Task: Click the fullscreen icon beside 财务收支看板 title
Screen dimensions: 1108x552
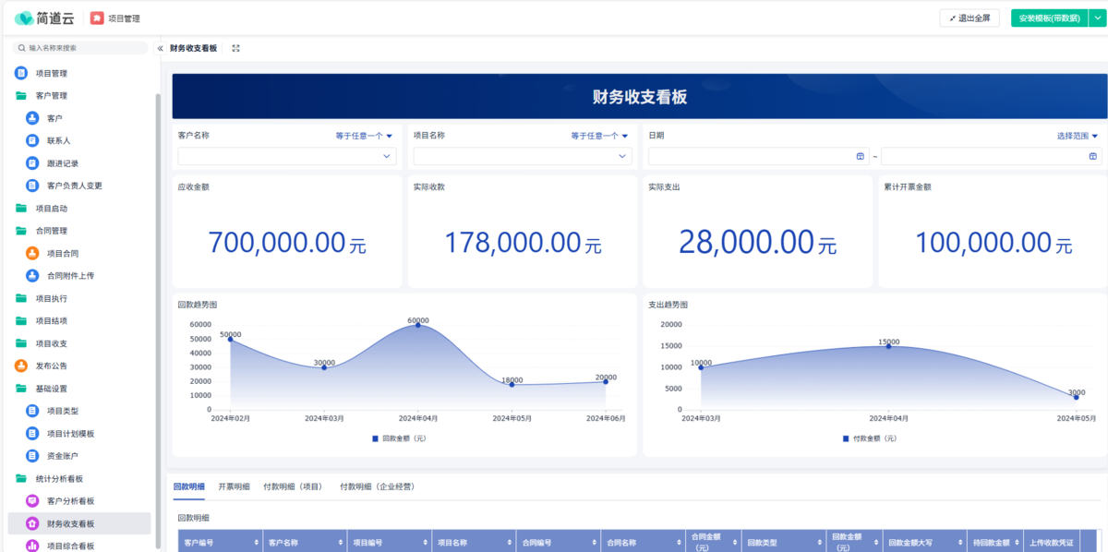Action: point(236,48)
